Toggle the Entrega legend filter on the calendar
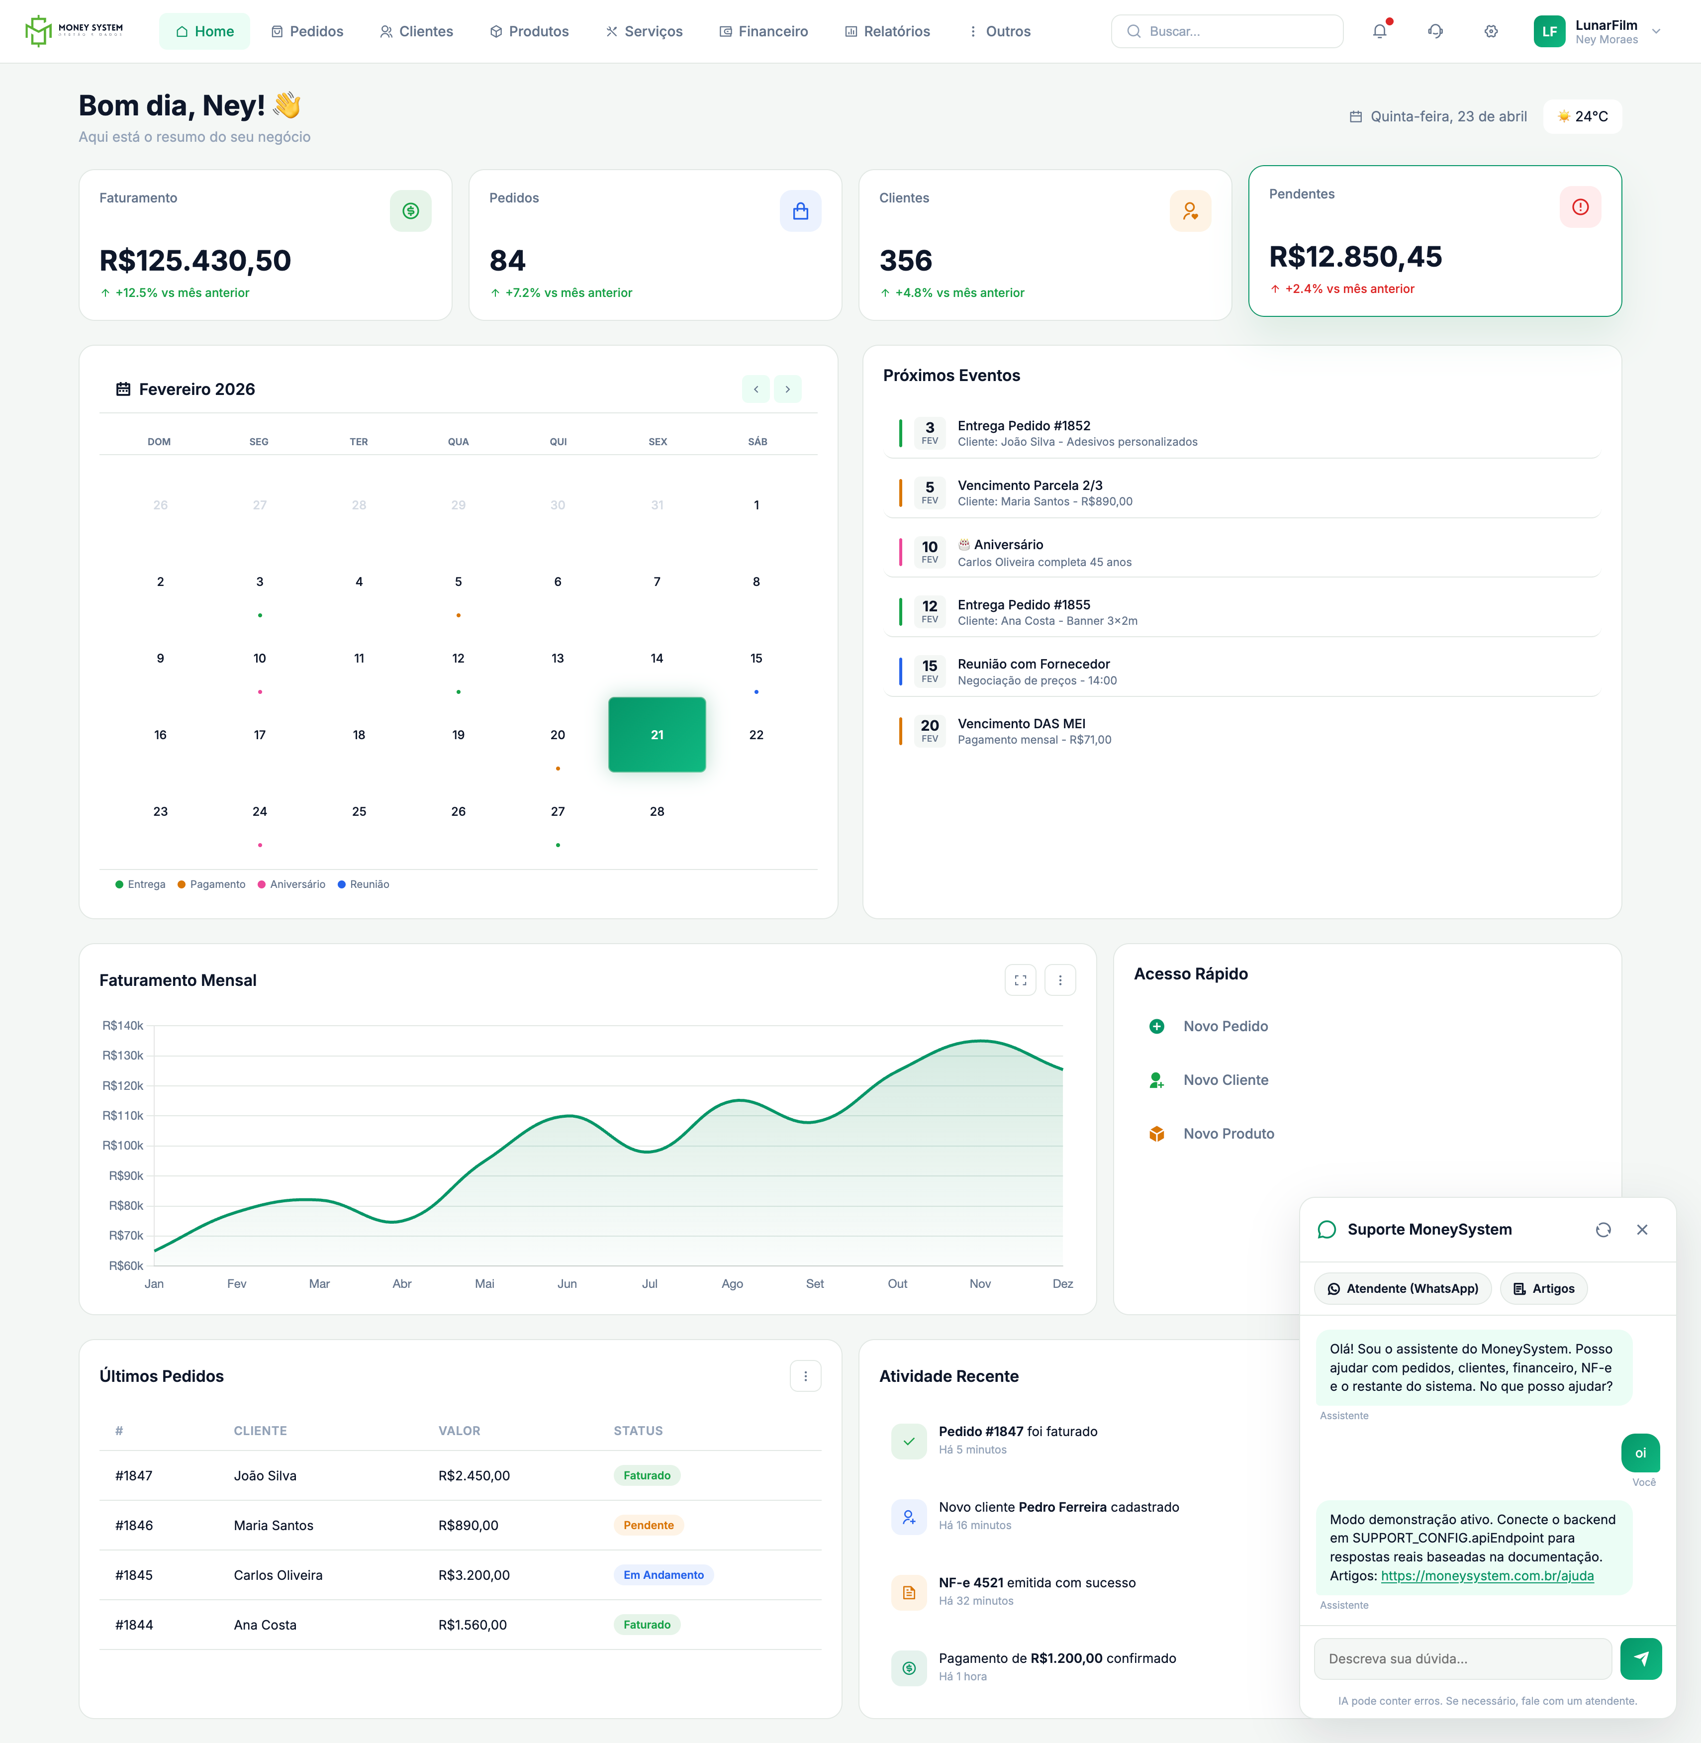 coord(140,883)
